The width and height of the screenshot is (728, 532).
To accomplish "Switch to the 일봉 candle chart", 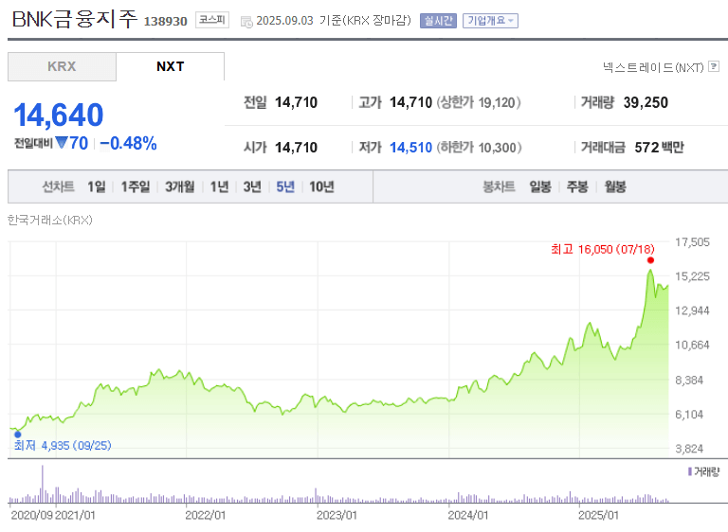I will pyautogui.click(x=540, y=186).
